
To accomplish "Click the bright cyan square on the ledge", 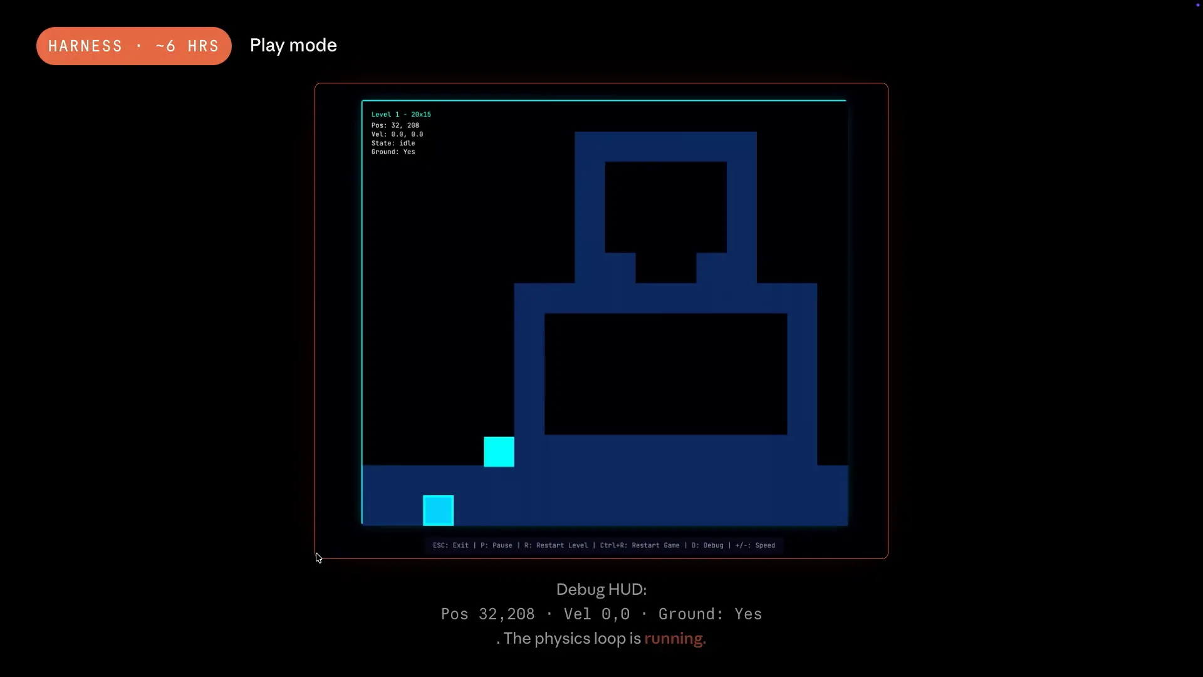I will (x=499, y=452).
